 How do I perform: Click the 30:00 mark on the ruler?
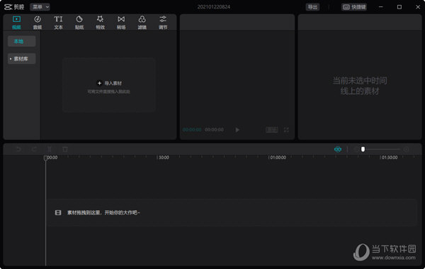click(164, 158)
